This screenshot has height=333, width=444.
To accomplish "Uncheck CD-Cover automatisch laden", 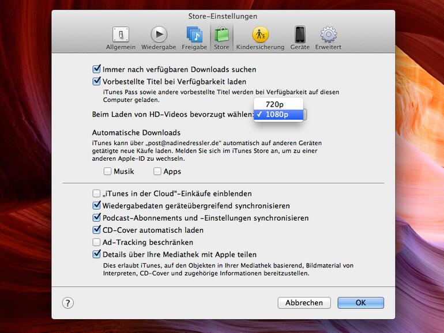I will [x=96, y=230].
